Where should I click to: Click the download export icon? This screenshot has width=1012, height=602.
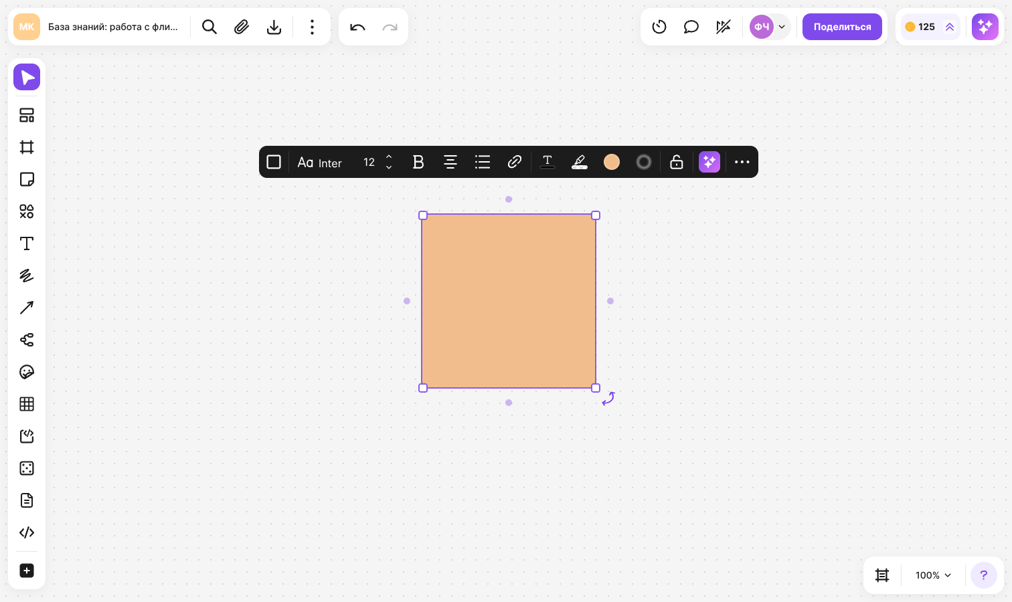274,27
